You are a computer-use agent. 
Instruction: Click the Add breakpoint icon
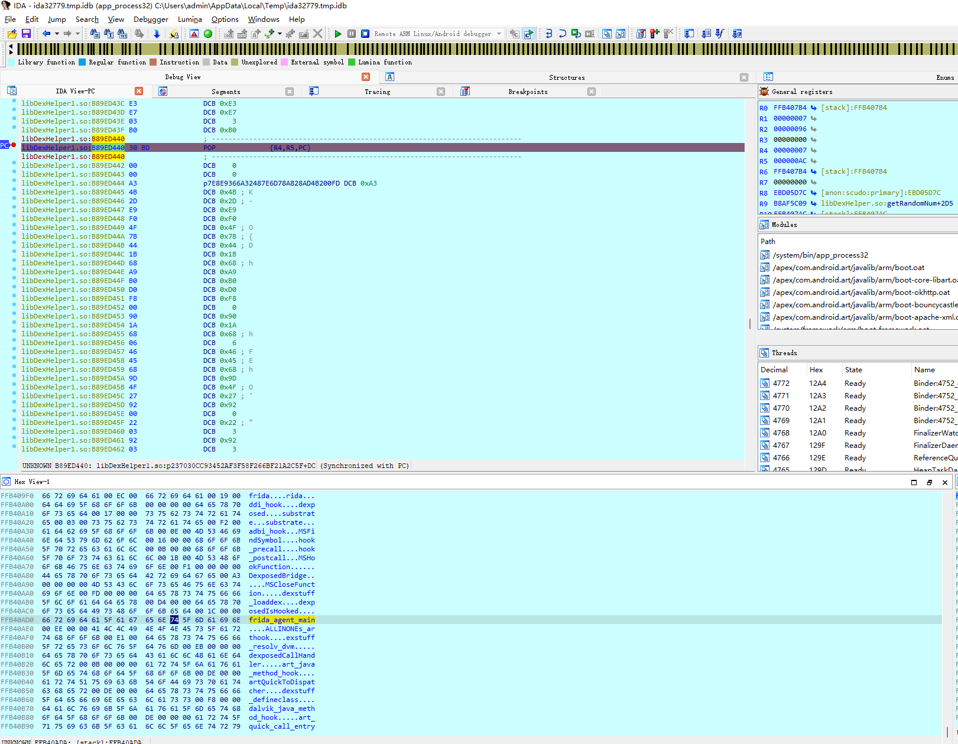654,34
